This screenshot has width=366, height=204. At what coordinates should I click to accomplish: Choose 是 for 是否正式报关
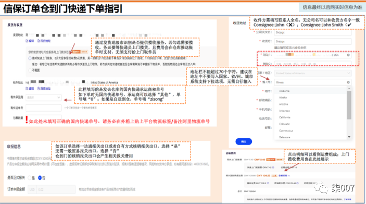(x=30, y=178)
